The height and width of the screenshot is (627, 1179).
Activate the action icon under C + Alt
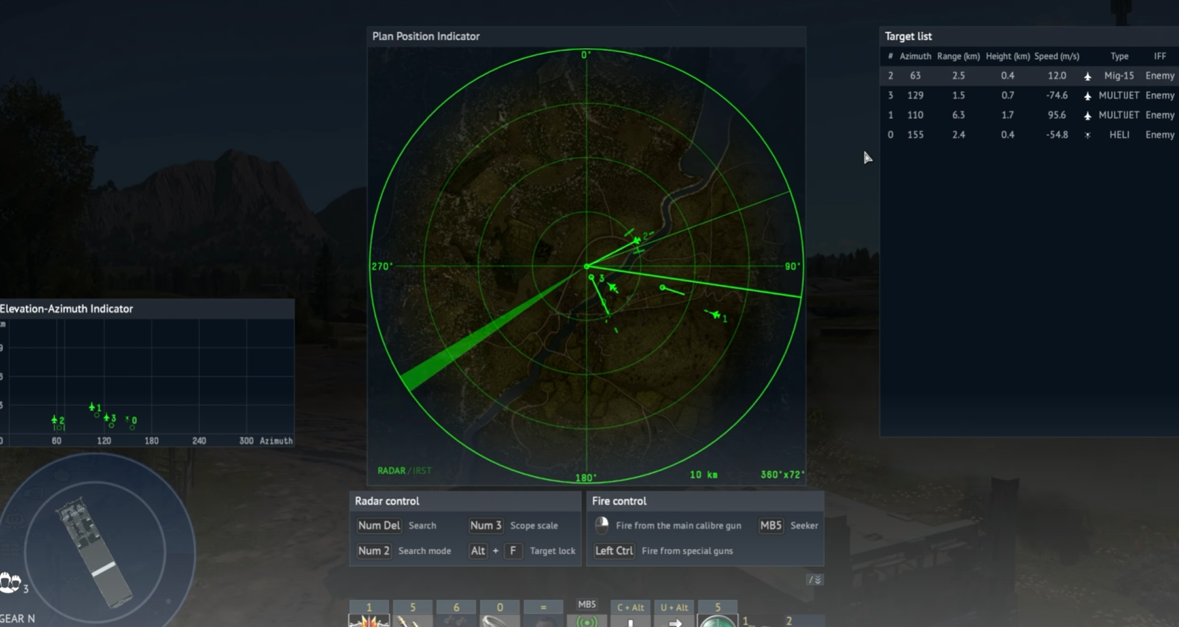pyautogui.click(x=631, y=622)
